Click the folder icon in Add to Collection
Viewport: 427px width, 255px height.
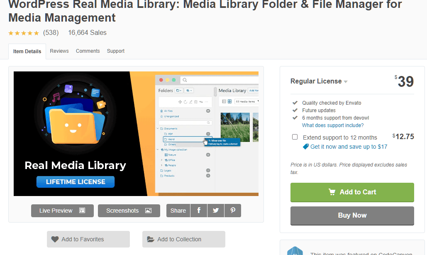[151, 239]
